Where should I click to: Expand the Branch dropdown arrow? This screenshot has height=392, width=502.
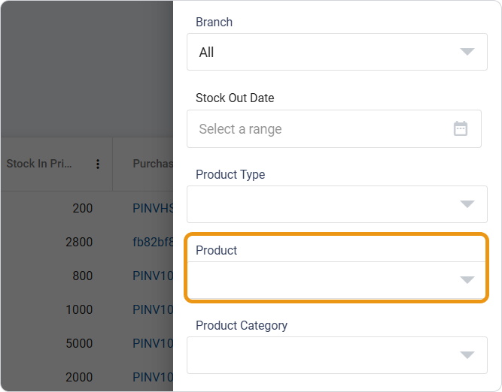pos(467,52)
